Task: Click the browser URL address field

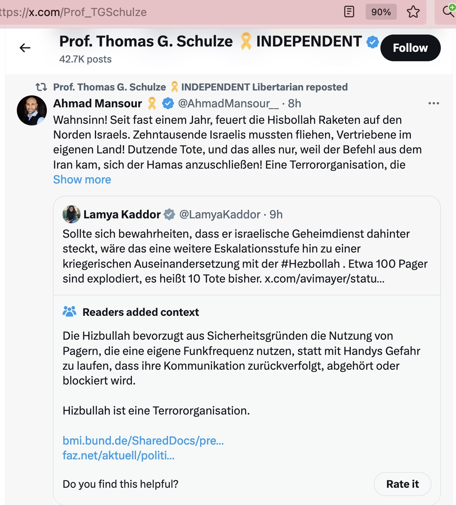Action: coord(164,12)
